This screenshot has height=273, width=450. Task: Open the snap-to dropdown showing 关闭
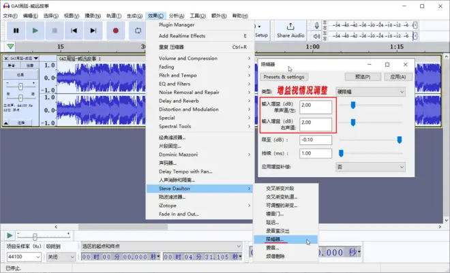click(x=61, y=257)
